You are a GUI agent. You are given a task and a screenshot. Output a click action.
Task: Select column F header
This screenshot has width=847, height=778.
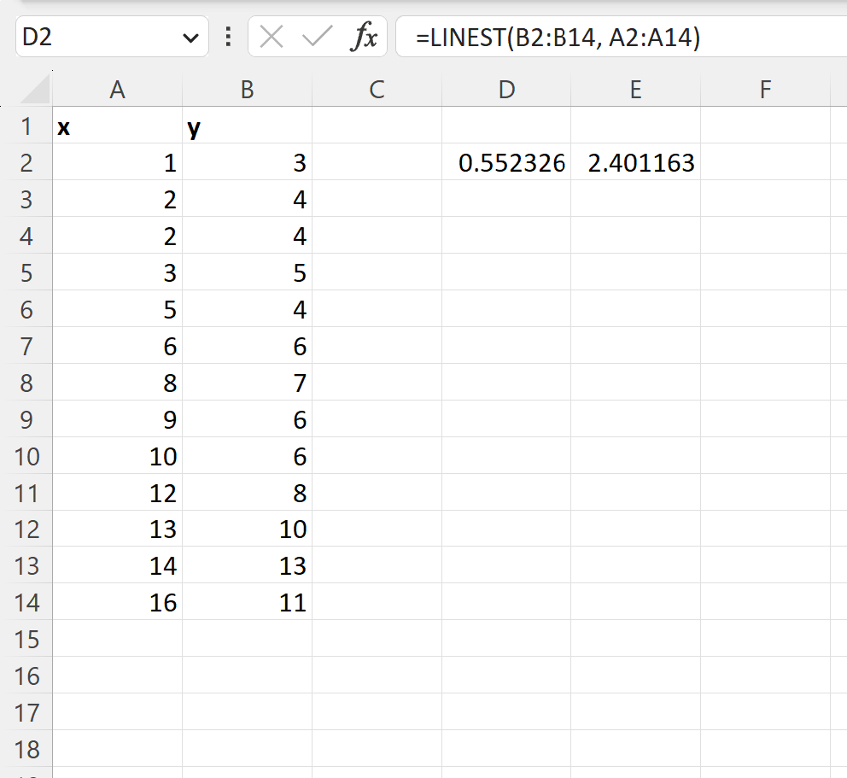765,88
